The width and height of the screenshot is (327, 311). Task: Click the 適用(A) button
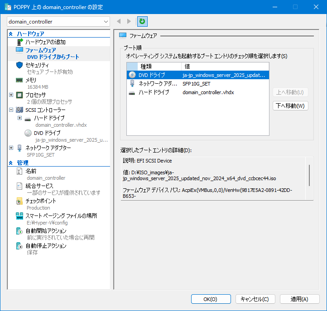pos(300,299)
